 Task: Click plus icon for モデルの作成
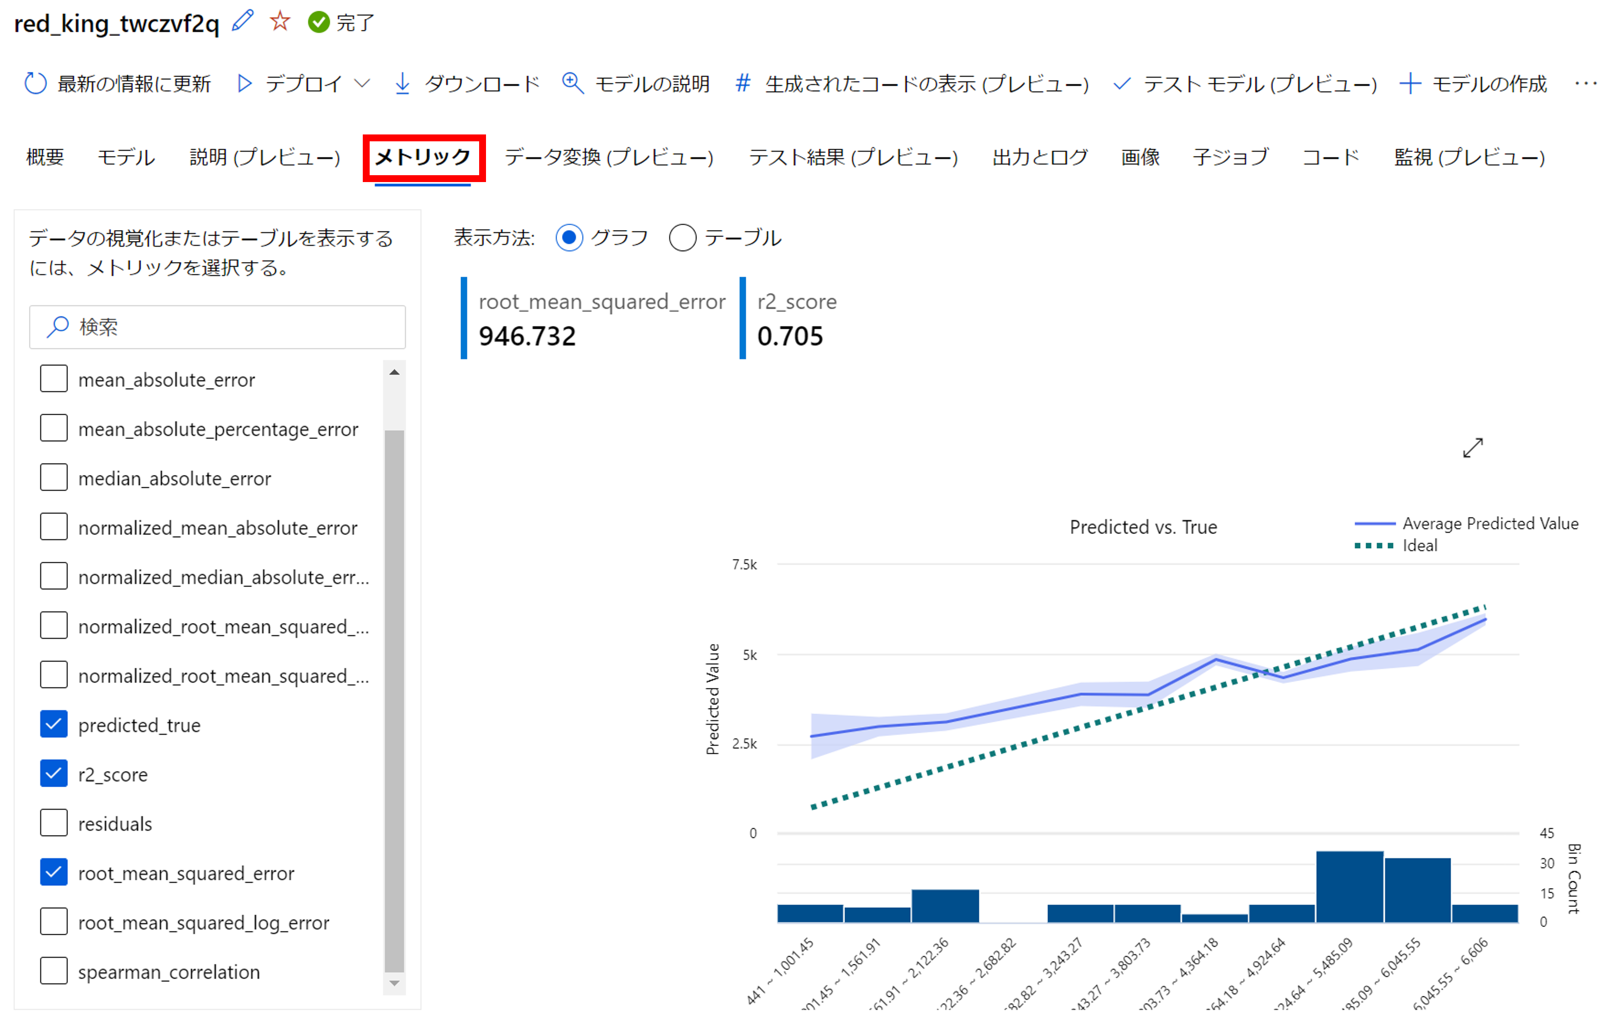pyautogui.click(x=1410, y=84)
